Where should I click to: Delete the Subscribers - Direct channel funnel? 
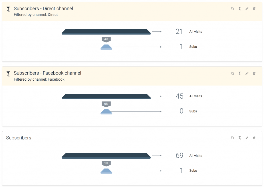pyautogui.click(x=254, y=8)
